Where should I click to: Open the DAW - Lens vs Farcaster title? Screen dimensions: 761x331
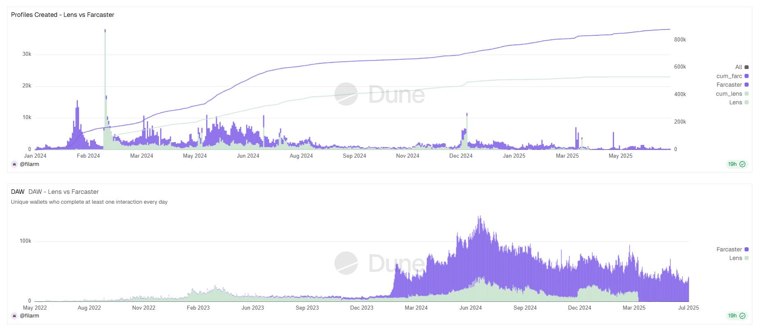63,192
